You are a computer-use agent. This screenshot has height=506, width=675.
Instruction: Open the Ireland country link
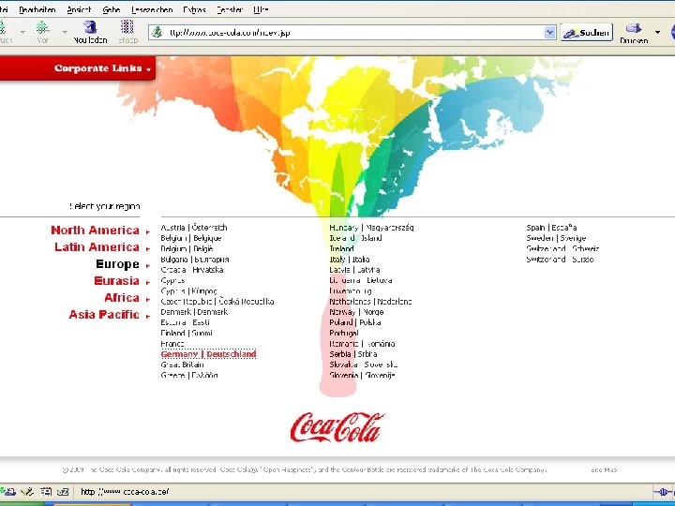342,248
